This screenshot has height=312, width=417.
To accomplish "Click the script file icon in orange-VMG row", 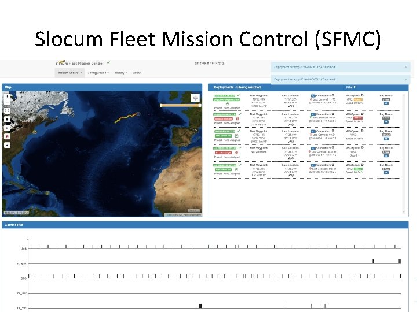I will pyautogui.click(x=227, y=104).
